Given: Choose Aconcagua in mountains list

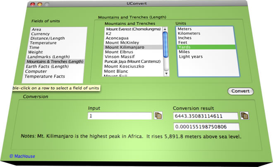Looking at the screenshot, I should pos(133,38).
